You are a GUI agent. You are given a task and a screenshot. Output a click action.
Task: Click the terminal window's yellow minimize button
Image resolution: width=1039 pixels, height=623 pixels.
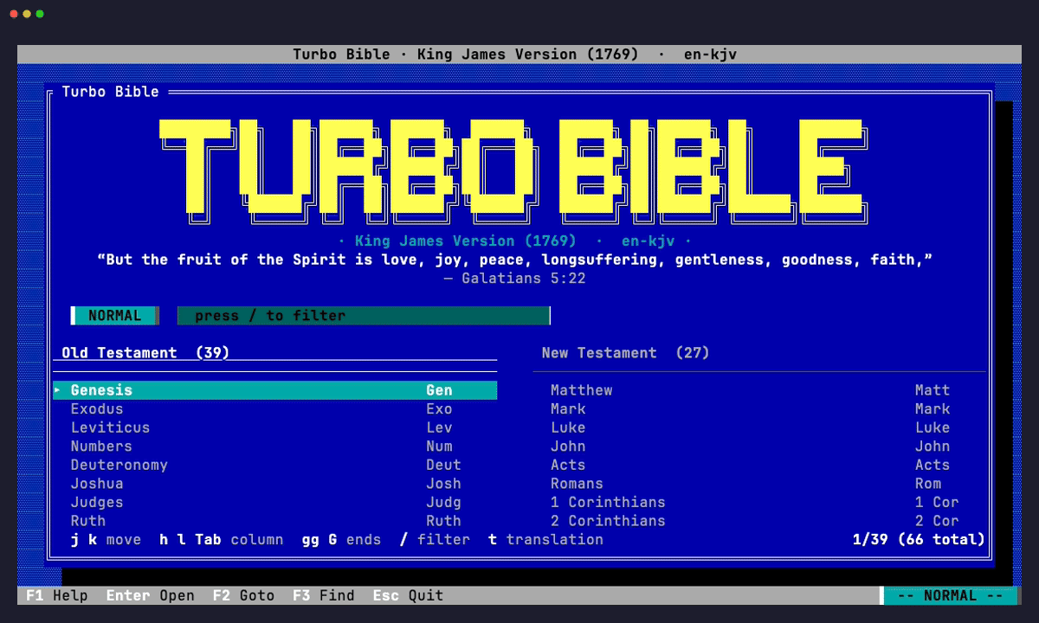pos(26,14)
